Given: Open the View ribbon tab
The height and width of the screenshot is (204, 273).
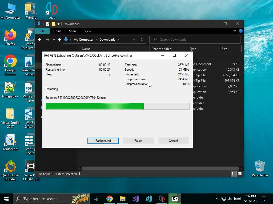Looking at the screenshot, I should coord(88,31).
